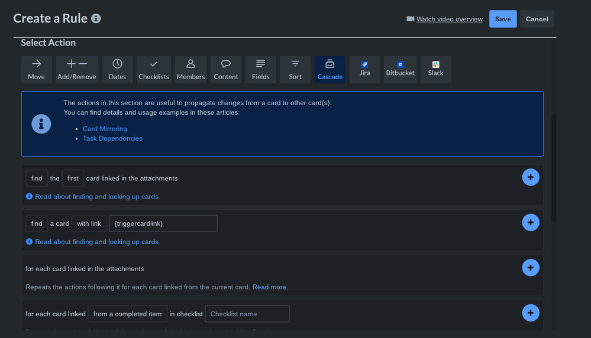Screen dimensions: 591x338
Task: Open the Content actions tab
Action: coord(226,70)
